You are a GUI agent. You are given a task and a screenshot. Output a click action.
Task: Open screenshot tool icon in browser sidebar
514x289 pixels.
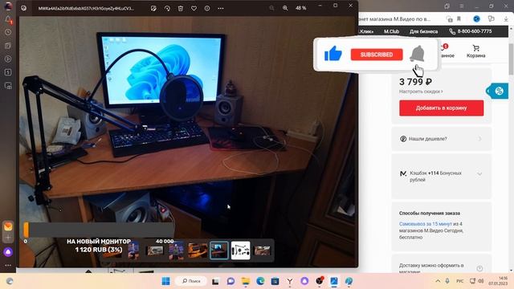[x=8, y=86]
